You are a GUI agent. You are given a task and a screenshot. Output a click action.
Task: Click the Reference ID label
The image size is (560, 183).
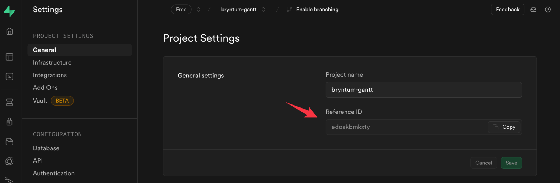[344, 112]
